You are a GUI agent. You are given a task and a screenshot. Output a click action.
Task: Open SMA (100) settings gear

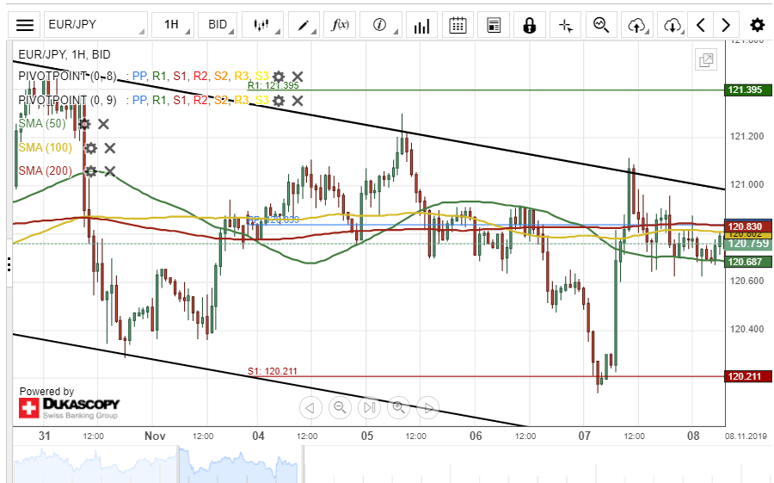91,148
